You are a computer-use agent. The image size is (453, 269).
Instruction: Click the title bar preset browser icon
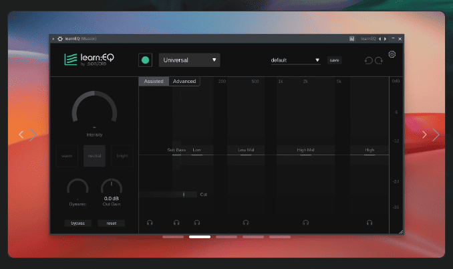coord(351,39)
